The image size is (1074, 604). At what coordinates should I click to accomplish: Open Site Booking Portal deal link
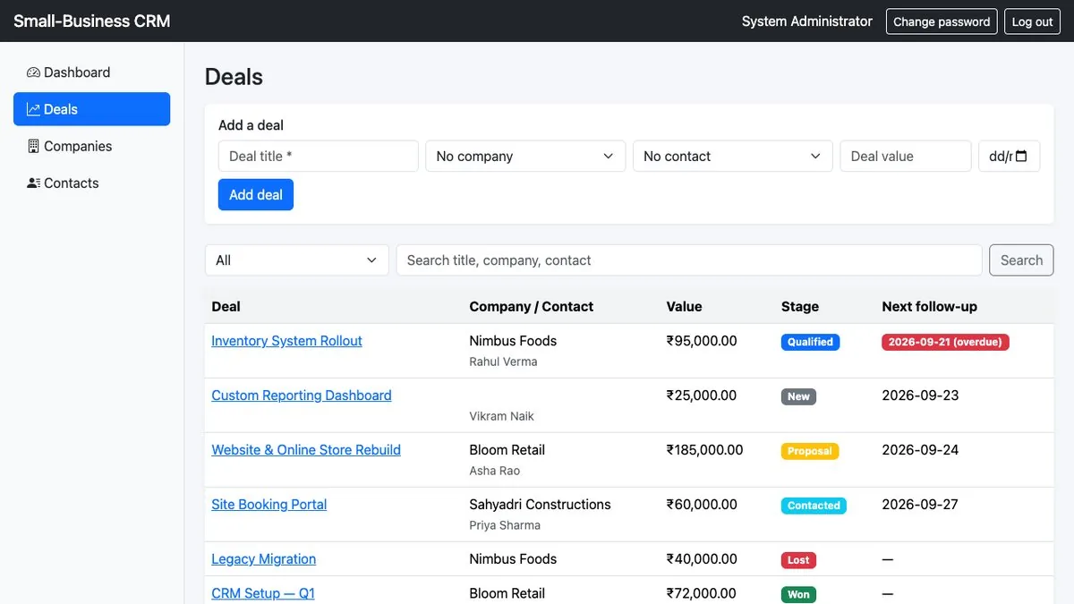(x=269, y=505)
